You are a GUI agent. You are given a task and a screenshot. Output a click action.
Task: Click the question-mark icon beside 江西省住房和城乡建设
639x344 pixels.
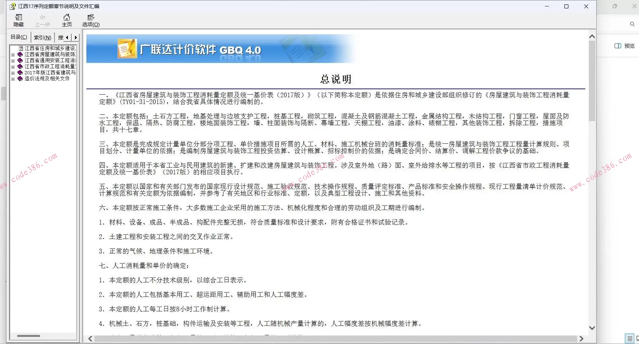coord(21,48)
